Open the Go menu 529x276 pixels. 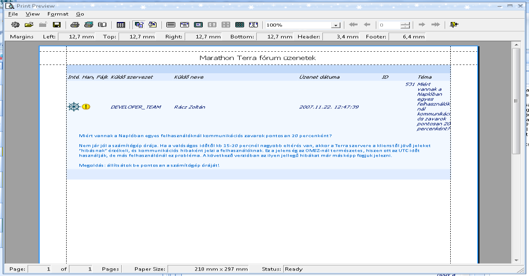coord(80,14)
